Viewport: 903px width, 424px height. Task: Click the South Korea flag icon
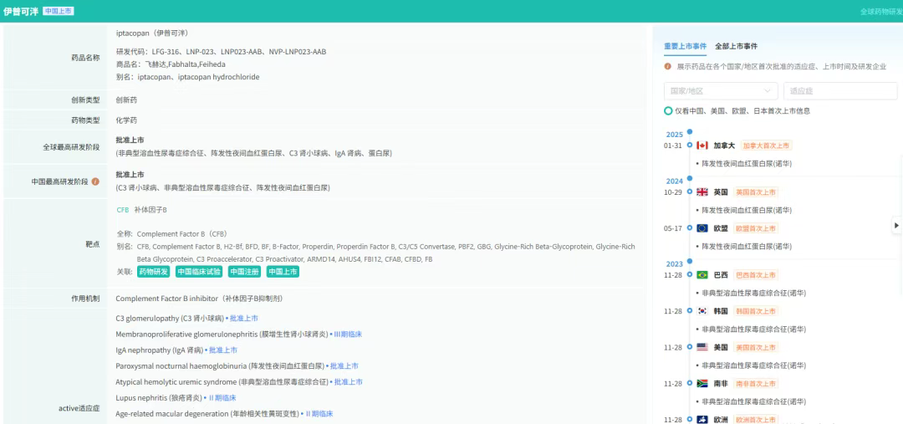click(x=702, y=311)
